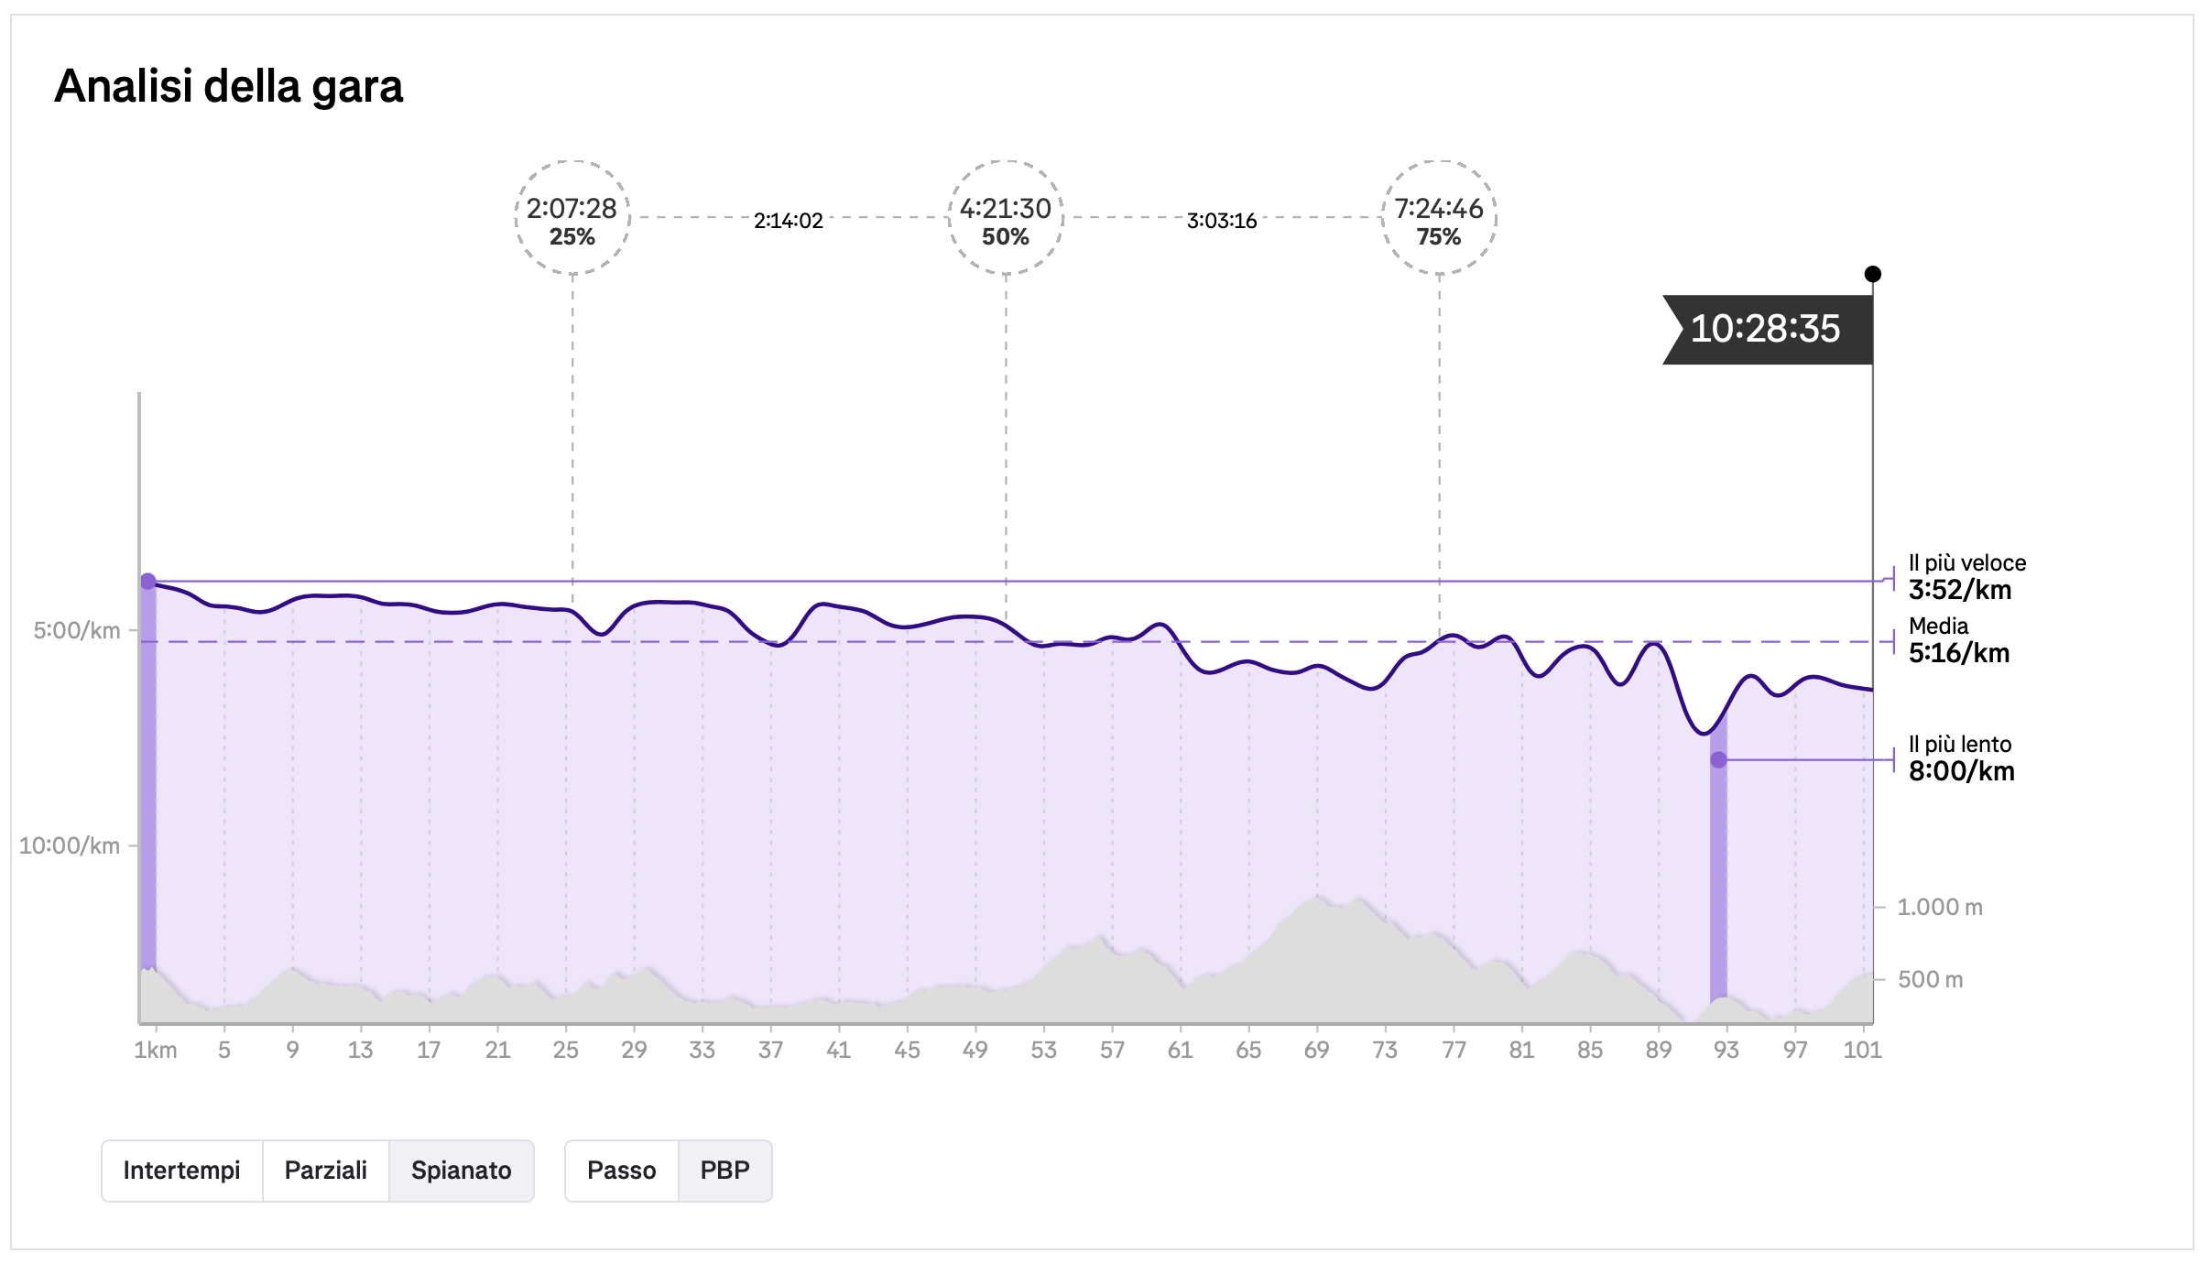Select the Intertempi view button
Image resolution: width=2211 pixels, height=1264 pixels.
(x=181, y=1171)
